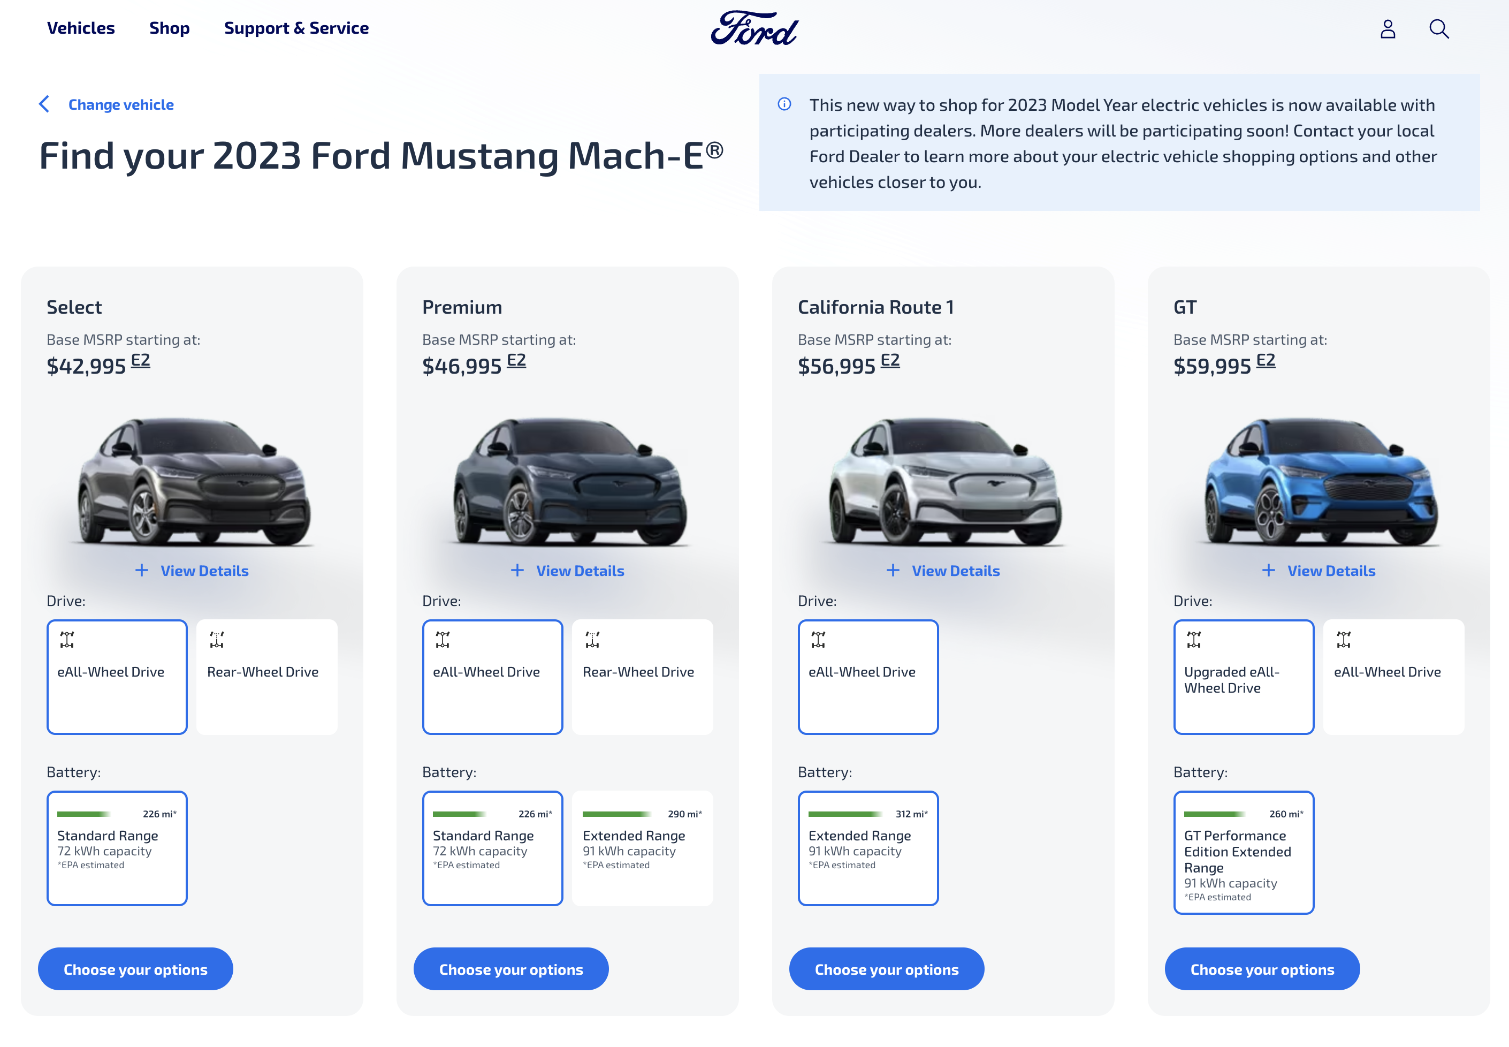Click Change vehicle link
The height and width of the screenshot is (1047, 1509).
coord(120,104)
